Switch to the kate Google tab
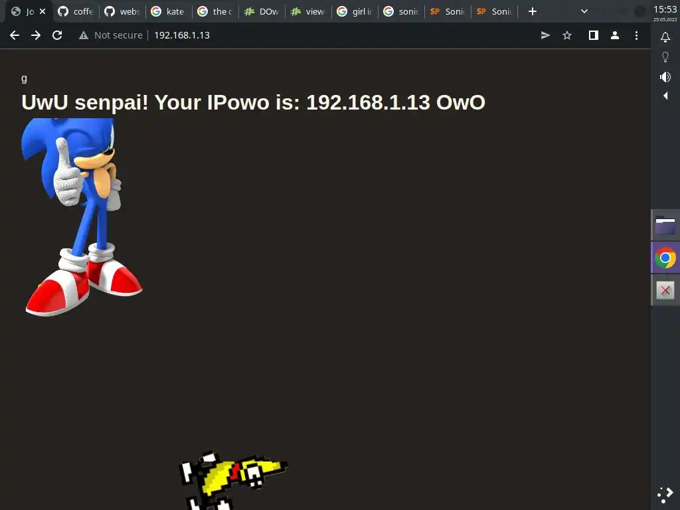The image size is (680, 510). pos(169,11)
